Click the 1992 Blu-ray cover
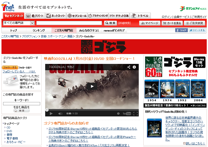This screenshot has width=208, height=147. coord(183,89)
